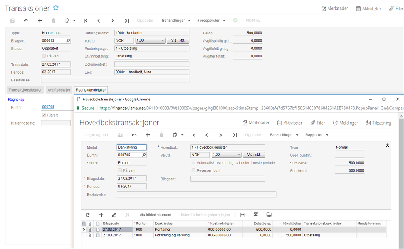Enable Automatisk reversering av bunten checkbox
404x249 pixels.
coord(193,163)
